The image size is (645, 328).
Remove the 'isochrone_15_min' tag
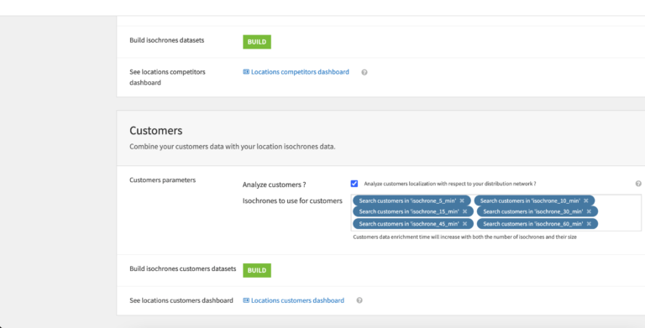464,211
